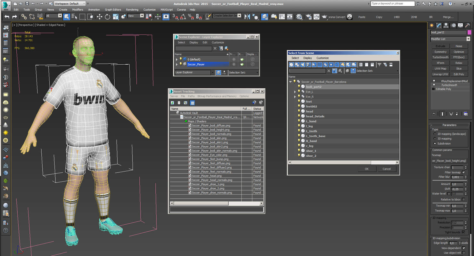Activate the Select and Move tool

click(100, 17)
